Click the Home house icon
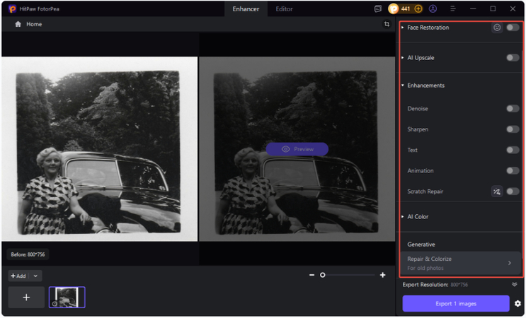Image resolution: width=526 pixels, height=318 pixels. click(x=18, y=24)
